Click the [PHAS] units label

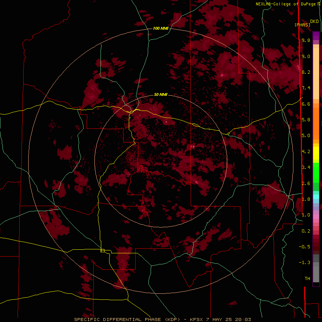tap(302, 25)
